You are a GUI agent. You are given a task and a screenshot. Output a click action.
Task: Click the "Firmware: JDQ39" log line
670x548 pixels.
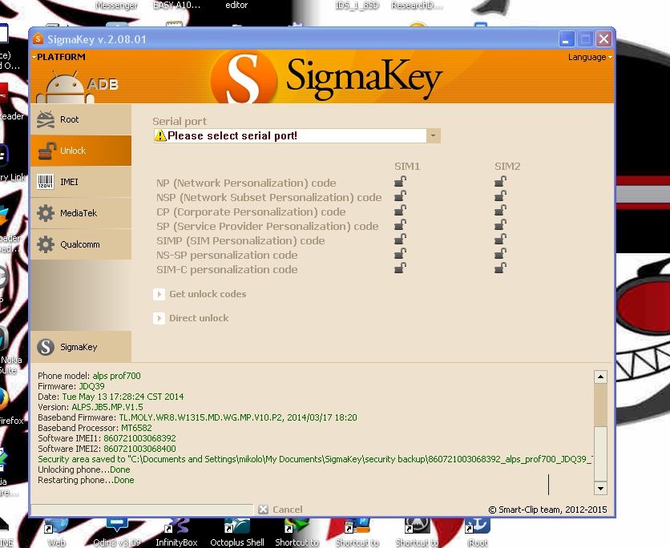point(71,386)
